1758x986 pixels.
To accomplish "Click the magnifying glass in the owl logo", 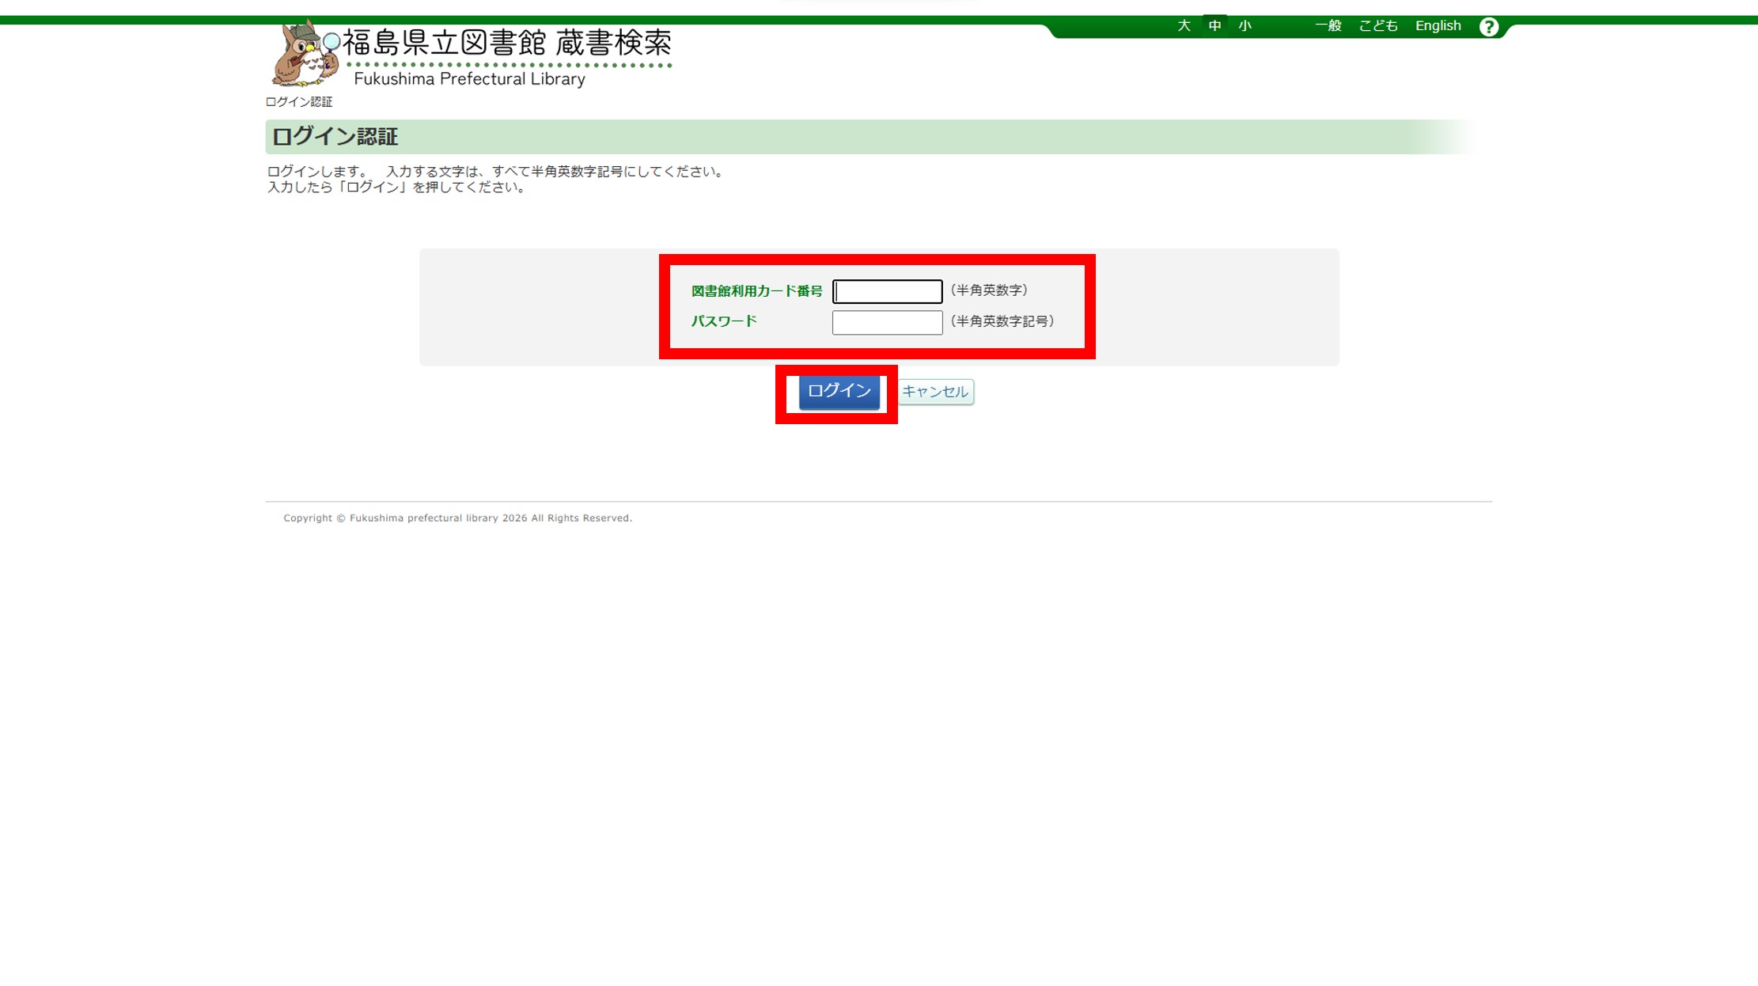I will click(330, 41).
